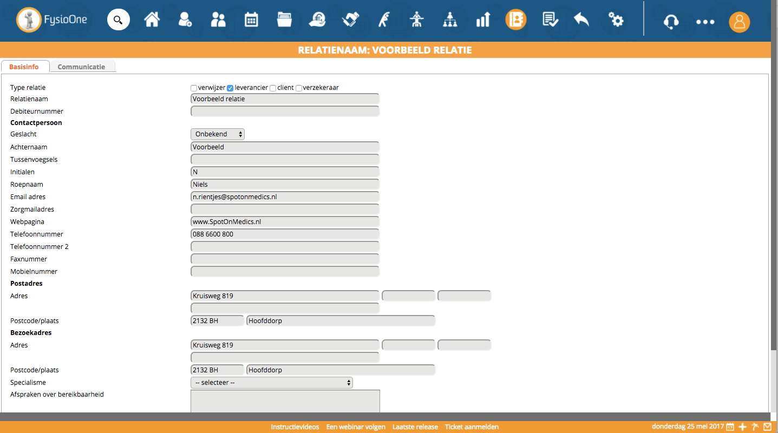Click the handshake icon in toolbar
The width and height of the screenshot is (778, 433).
[351, 21]
